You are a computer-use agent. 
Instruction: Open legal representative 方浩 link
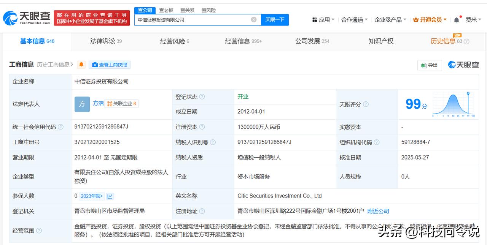(98, 103)
